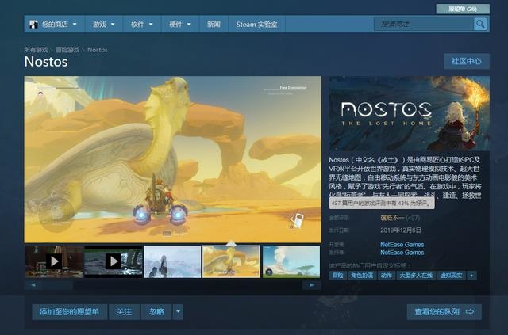508x335 pixels.
Task: Click the main giant turtle screenshot
Action: pos(173,159)
